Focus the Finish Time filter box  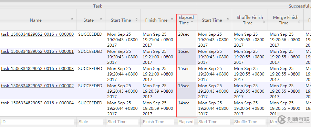(x=158, y=122)
